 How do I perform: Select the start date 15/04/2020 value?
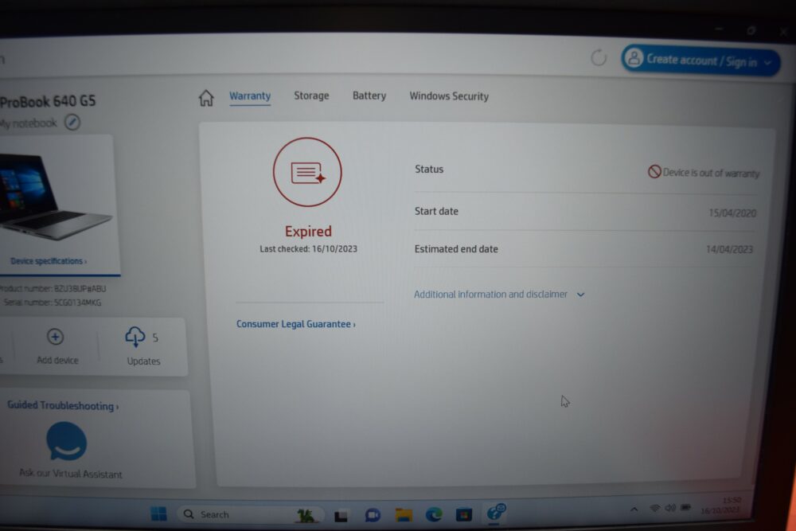[x=732, y=213]
